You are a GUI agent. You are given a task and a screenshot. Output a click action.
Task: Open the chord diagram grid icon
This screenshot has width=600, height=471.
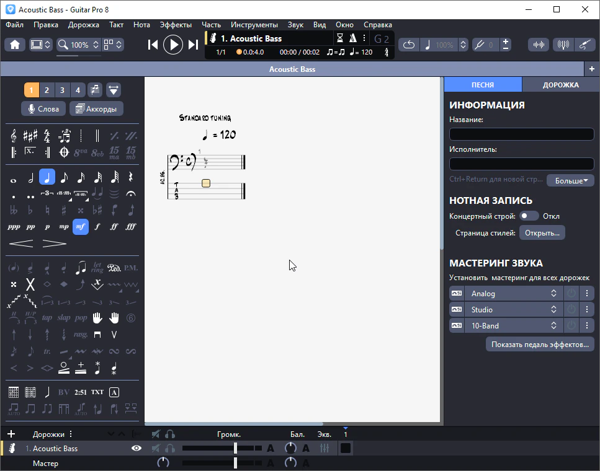(x=14, y=392)
